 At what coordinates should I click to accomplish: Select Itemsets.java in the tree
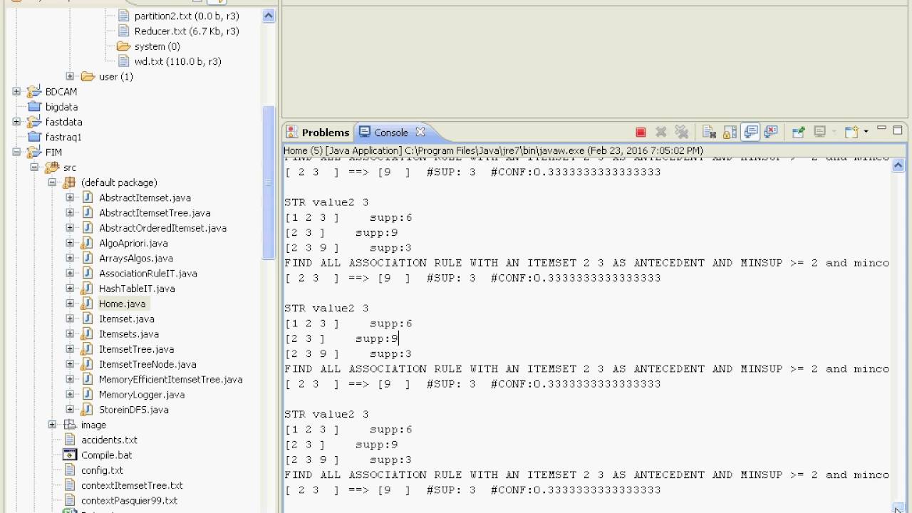tap(129, 334)
